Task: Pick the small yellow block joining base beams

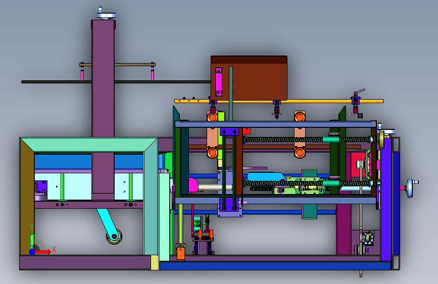Action: pyautogui.click(x=155, y=262)
